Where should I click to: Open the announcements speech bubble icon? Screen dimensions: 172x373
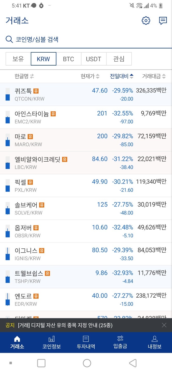163,21
